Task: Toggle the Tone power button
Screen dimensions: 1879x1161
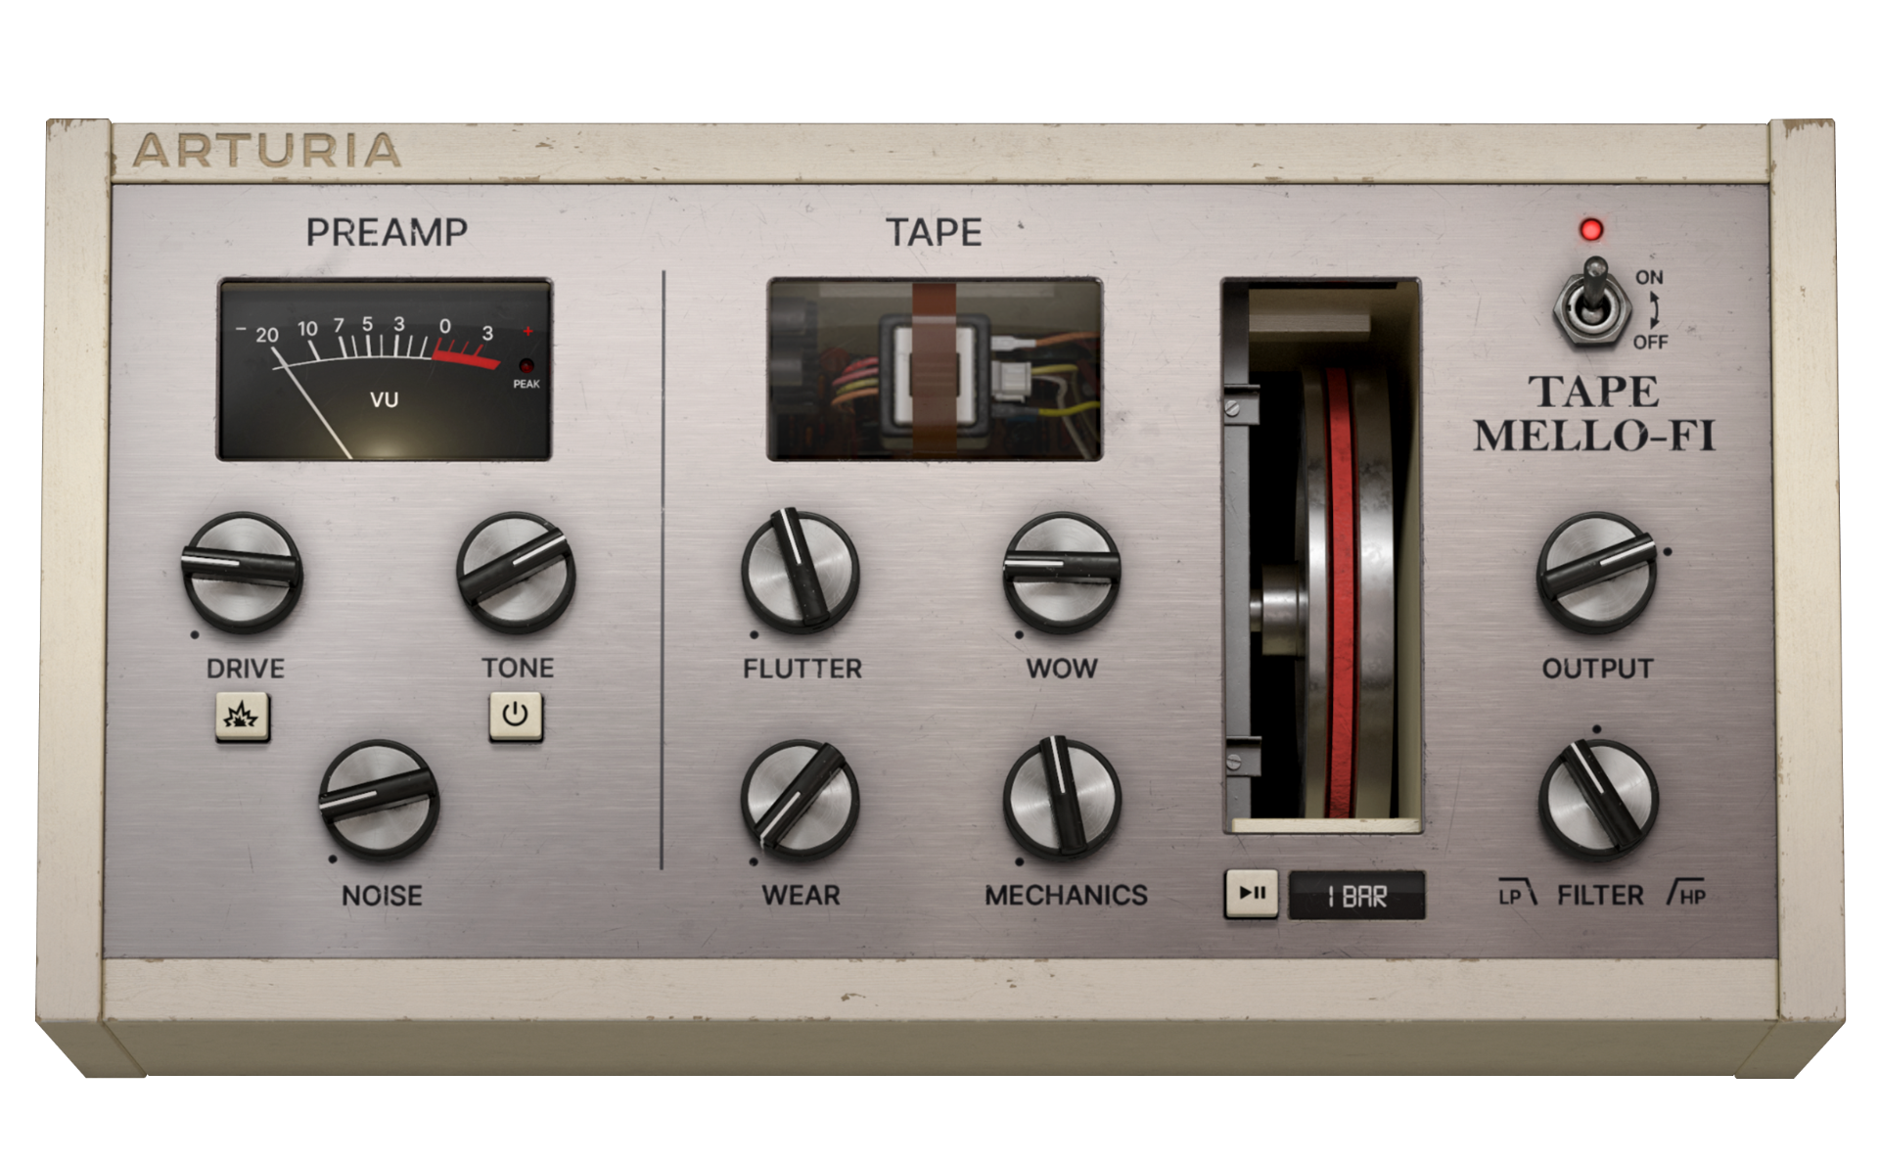Action: coord(516,716)
